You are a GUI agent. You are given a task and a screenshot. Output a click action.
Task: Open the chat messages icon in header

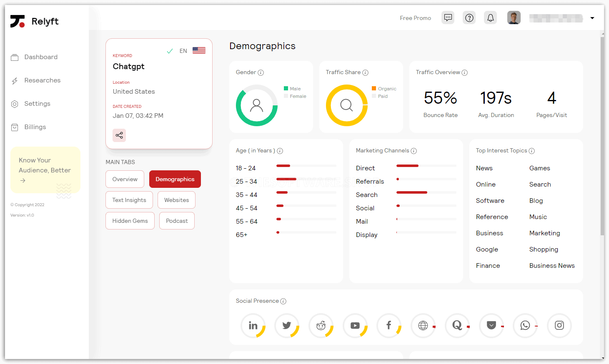coord(448,18)
